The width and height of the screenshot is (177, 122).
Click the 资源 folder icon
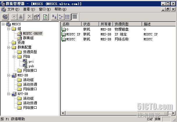[x=14, y=43]
